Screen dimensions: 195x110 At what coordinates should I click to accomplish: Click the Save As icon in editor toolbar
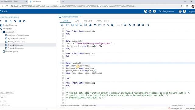tap(76, 25)
